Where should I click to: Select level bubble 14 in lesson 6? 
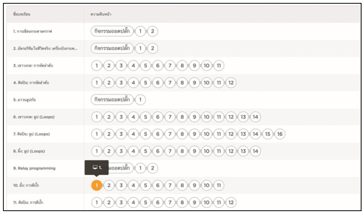pos(255,117)
